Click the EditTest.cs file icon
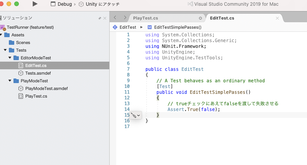Viewport: 307px width, 165px height. point(21,65)
